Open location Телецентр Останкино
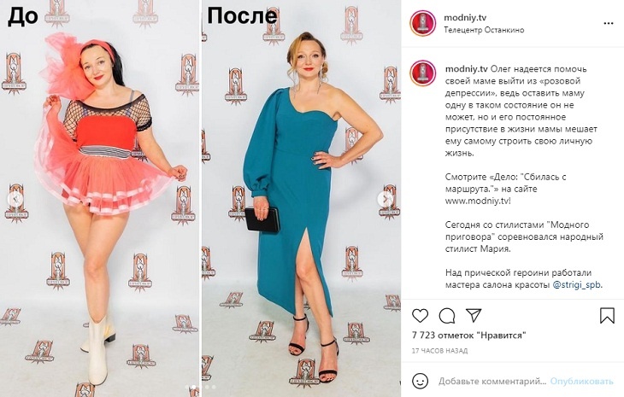Screen dimensions: 624x397 click(x=484, y=30)
